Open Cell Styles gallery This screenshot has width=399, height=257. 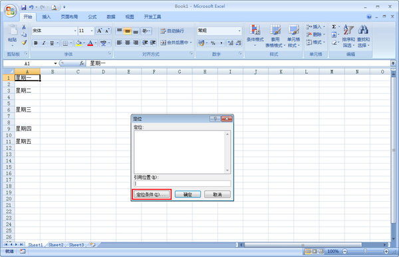coord(293,36)
